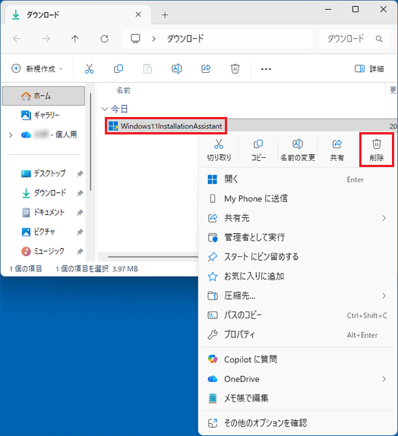
Task: Expand the OneDrive 個人用 tree node
Action: [11, 135]
